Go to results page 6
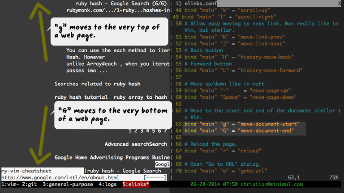This screenshot has height=193, width=344. click(159, 131)
